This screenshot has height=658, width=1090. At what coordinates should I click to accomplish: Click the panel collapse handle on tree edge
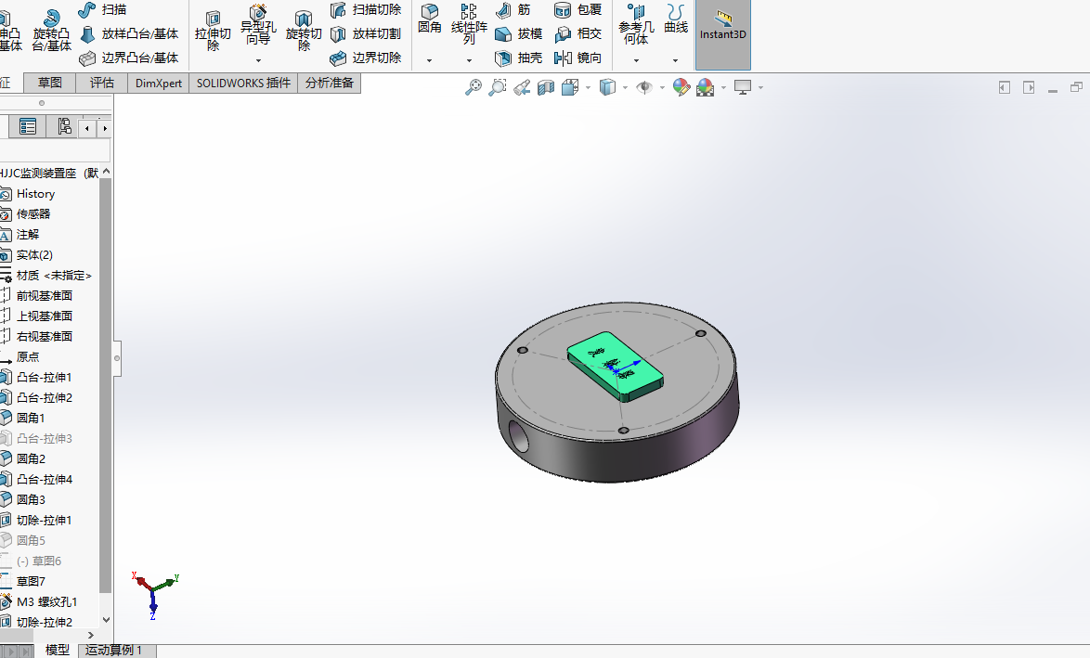point(117,358)
